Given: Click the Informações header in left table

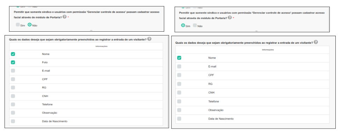Looking at the screenshot, I should click(x=102, y=46).
